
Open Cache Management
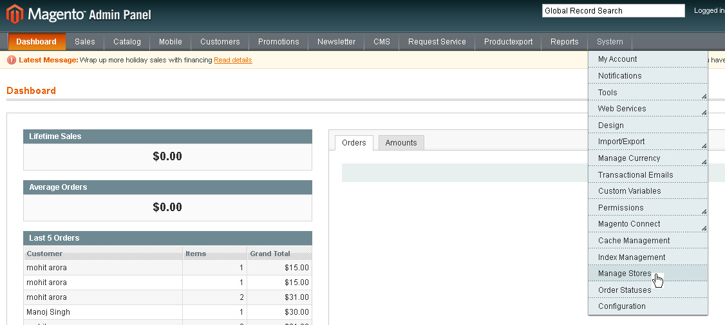point(648,241)
